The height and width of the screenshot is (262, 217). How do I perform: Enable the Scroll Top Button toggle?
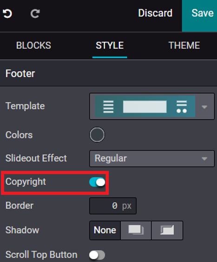pyautogui.click(x=97, y=255)
